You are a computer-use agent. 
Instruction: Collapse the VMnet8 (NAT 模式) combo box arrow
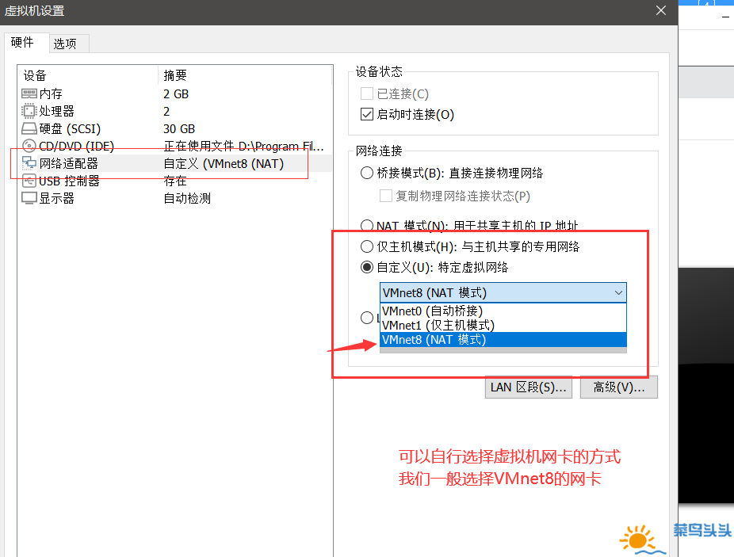618,293
